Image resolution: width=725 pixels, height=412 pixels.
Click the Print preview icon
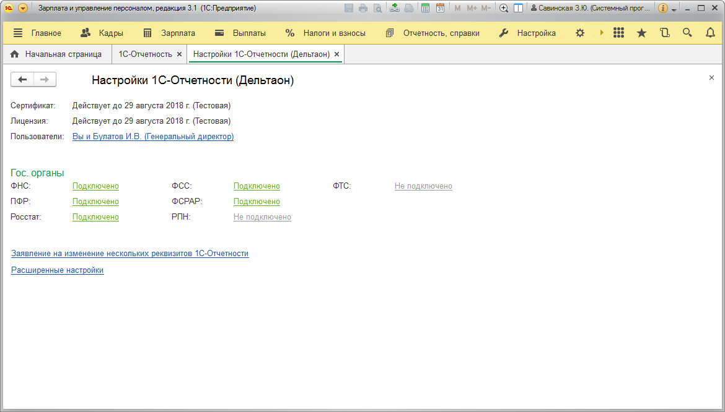378,8
